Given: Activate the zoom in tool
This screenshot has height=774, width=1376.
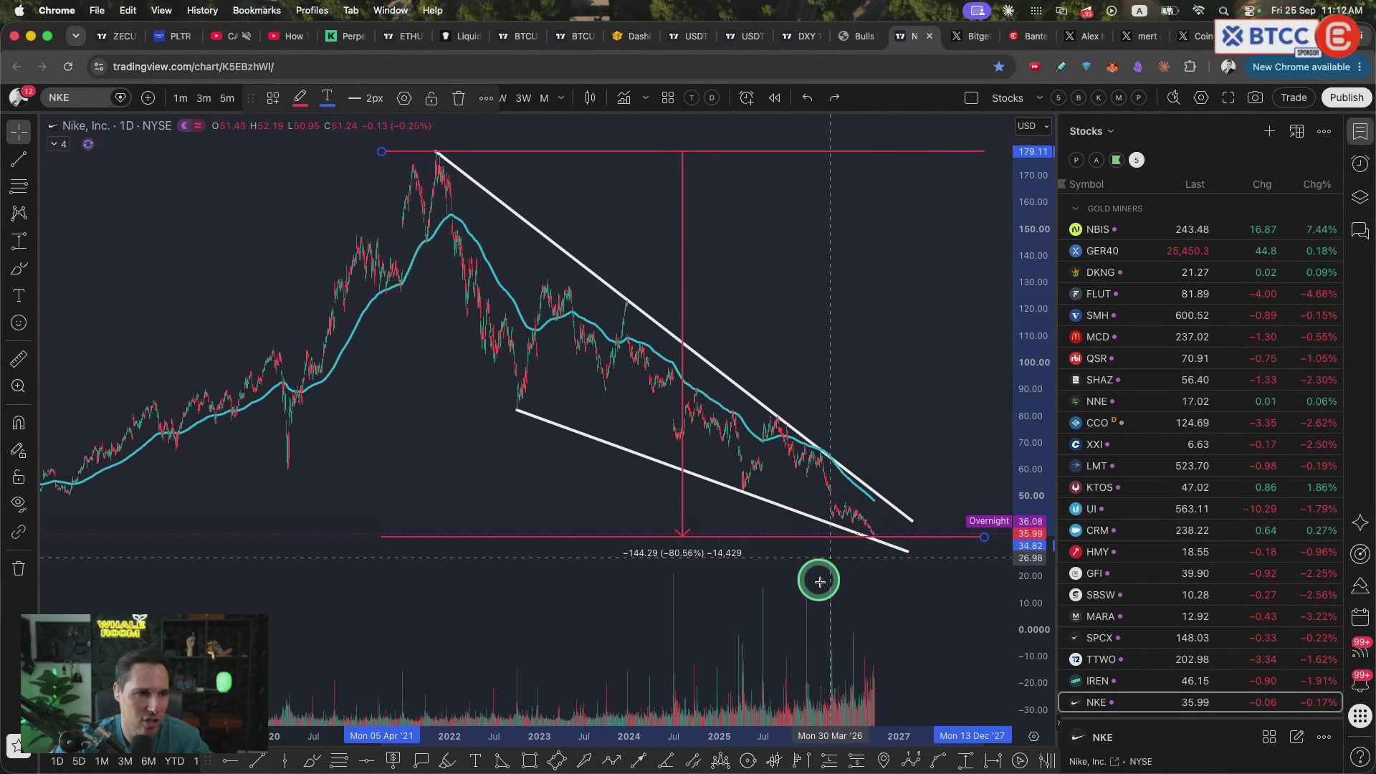Looking at the screenshot, I should click(x=19, y=386).
